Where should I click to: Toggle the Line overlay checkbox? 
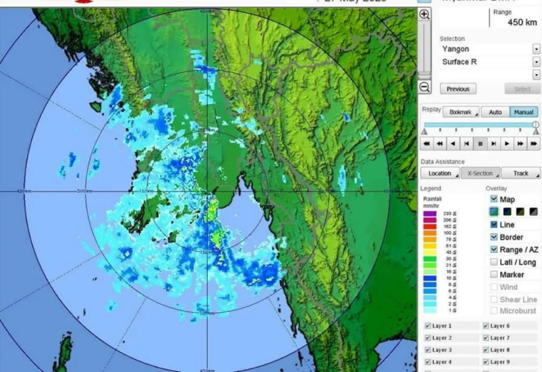pos(494,225)
